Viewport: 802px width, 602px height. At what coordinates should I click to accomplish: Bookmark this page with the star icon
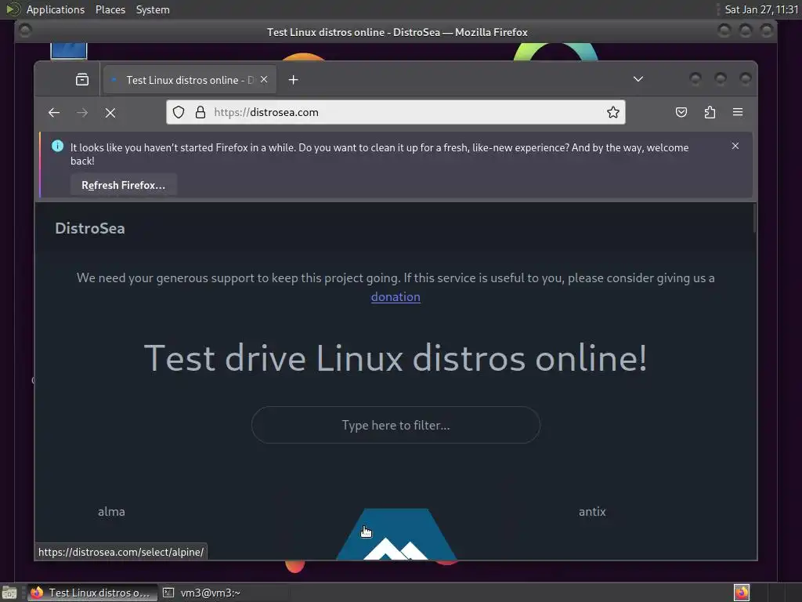coord(612,112)
